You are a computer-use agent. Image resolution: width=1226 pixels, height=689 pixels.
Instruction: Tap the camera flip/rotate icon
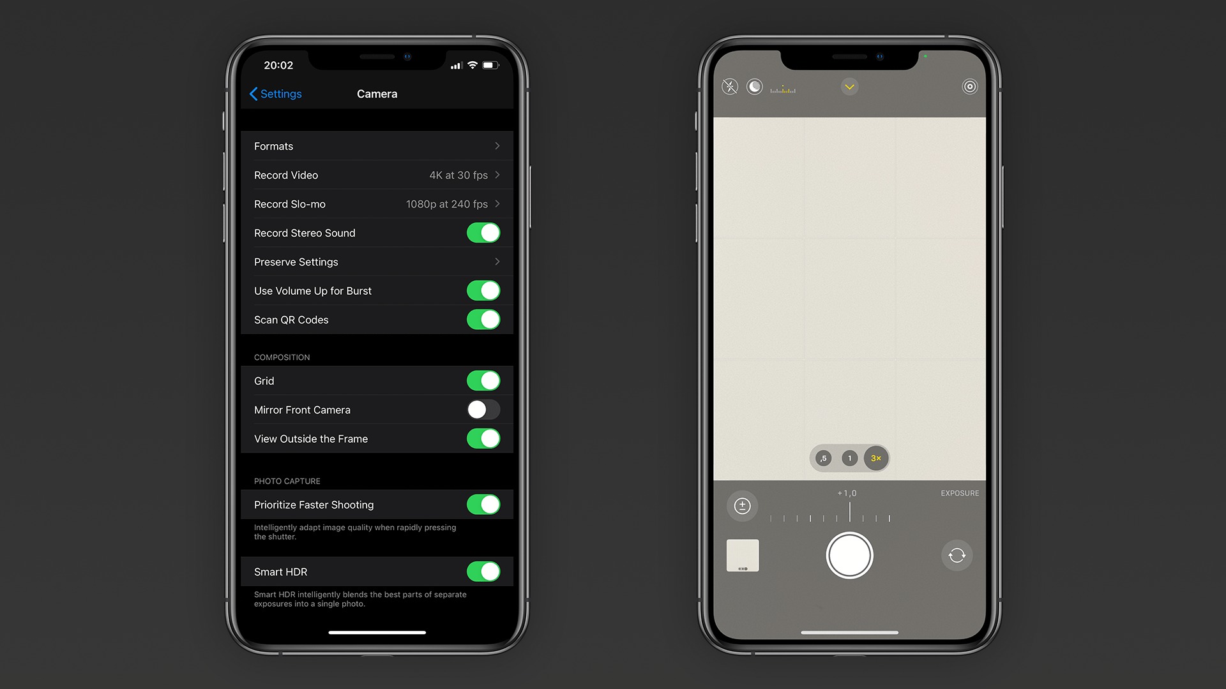[x=956, y=555]
